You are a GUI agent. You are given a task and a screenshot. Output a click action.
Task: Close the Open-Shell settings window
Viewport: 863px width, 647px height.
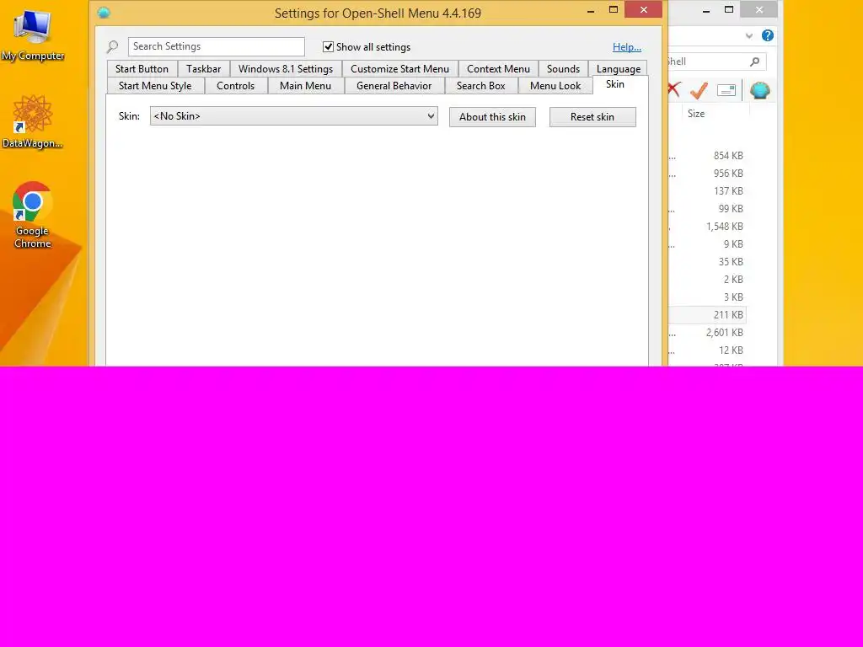[x=643, y=9]
